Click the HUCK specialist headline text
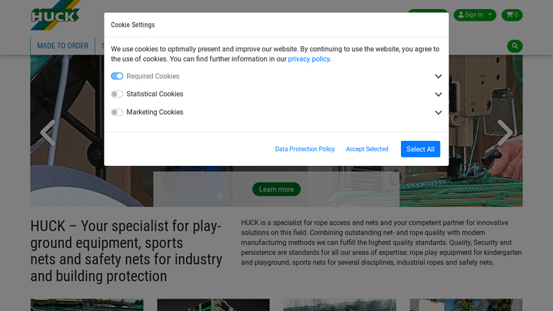553x311 pixels. pos(126,251)
